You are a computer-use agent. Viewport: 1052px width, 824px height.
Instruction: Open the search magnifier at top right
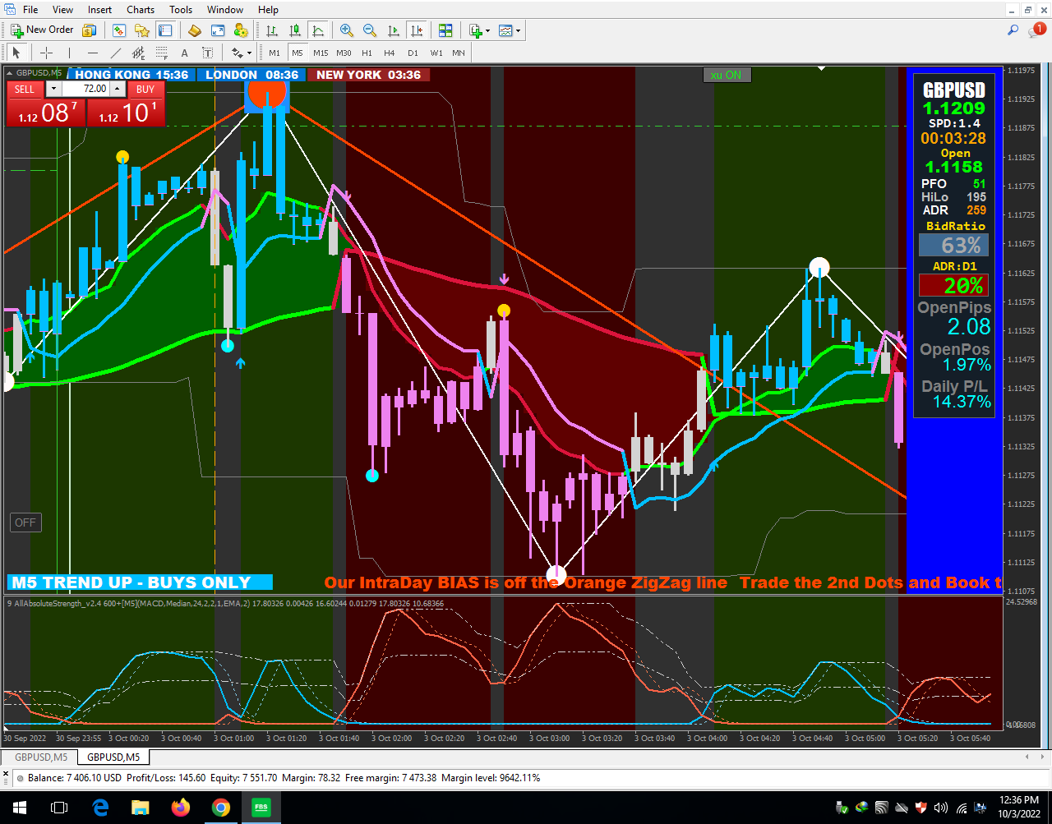[x=1013, y=30]
